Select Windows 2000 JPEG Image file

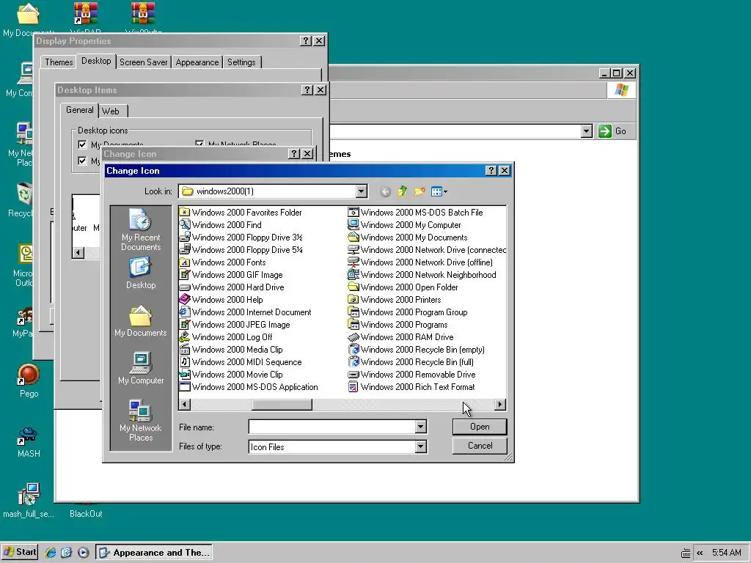pyautogui.click(x=235, y=324)
